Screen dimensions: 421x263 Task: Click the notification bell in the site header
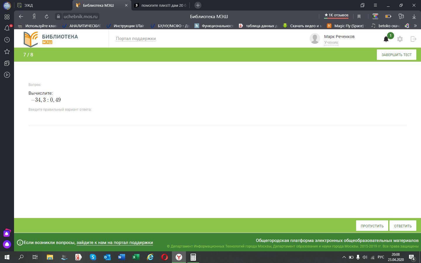tap(386, 39)
